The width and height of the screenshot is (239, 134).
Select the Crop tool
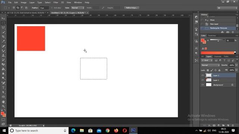[3, 36]
